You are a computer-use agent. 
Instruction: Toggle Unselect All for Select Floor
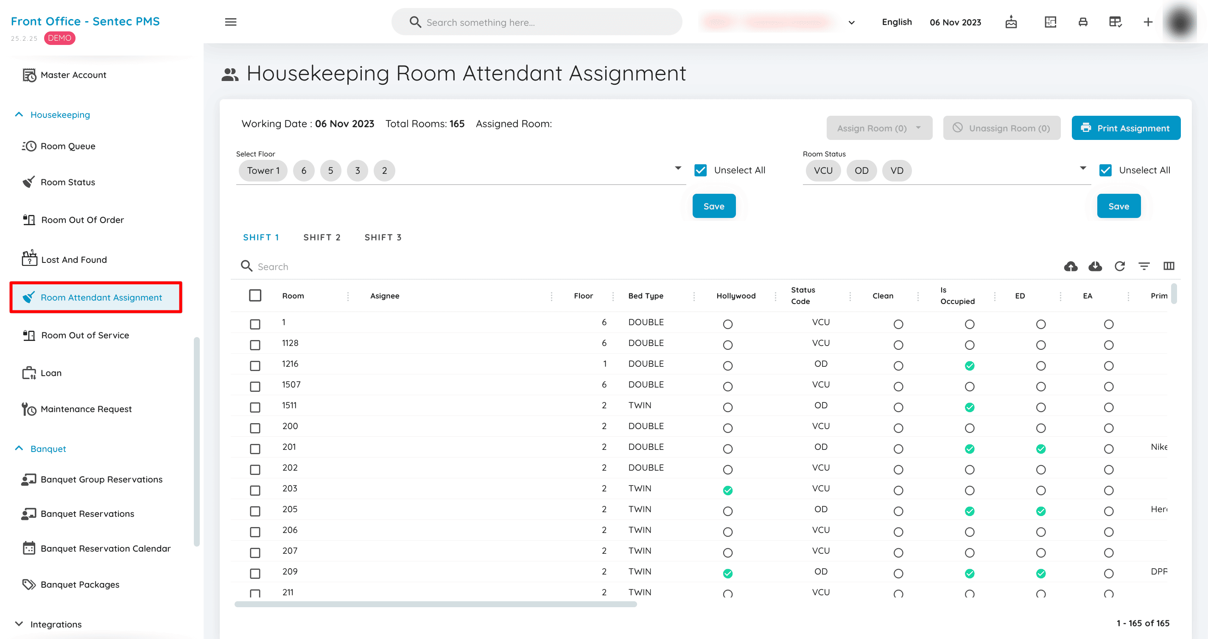tap(701, 170)
